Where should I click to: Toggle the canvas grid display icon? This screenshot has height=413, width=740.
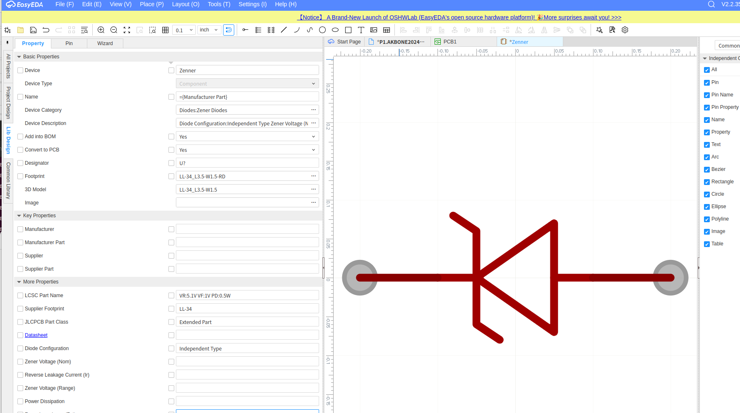pos(166,30)
